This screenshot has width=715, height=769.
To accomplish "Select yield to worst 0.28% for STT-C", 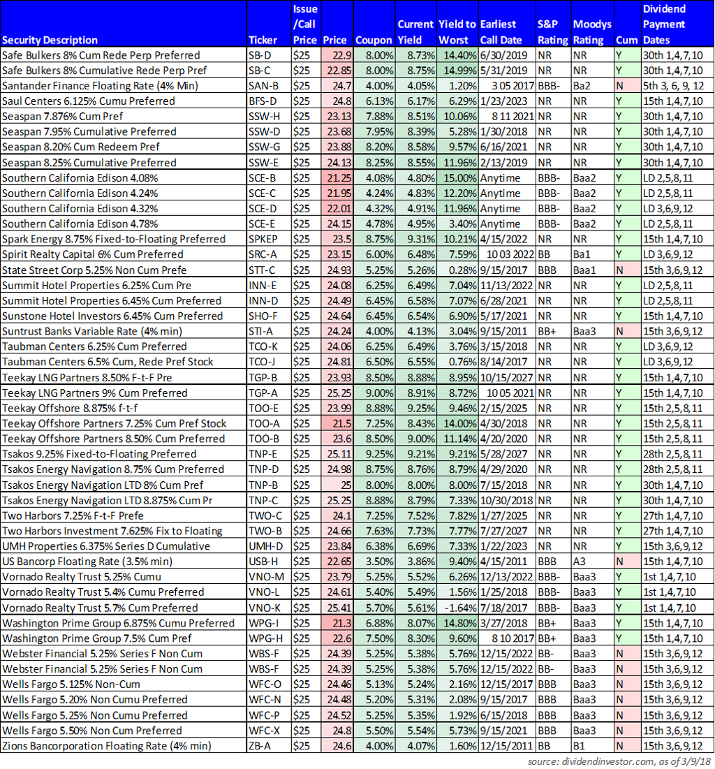I will click(457, 270).
